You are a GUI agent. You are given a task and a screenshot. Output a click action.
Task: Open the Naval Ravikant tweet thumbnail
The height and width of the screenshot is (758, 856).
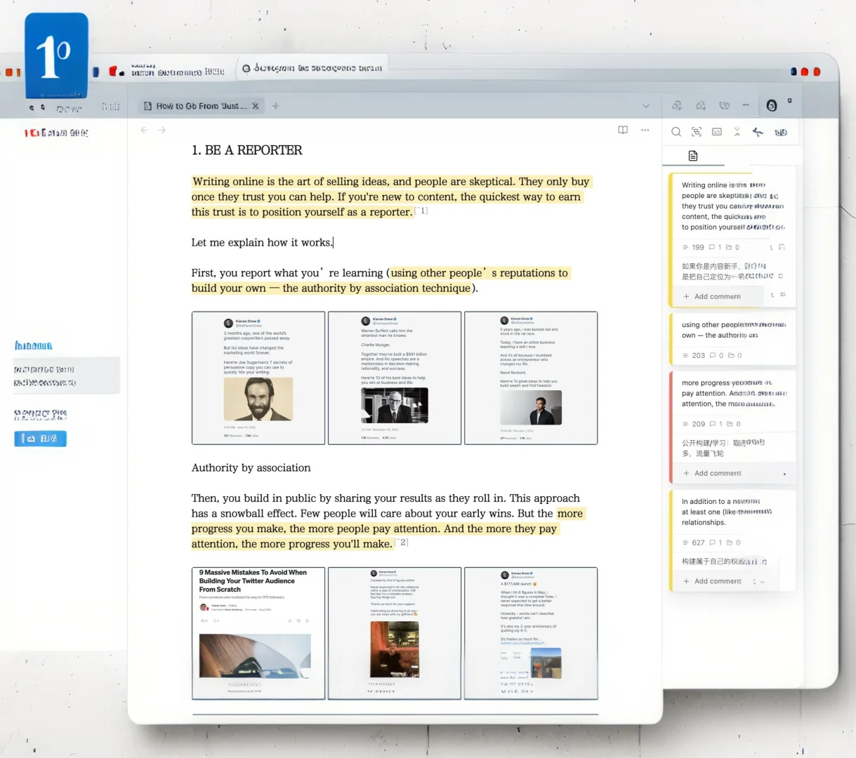531,378
